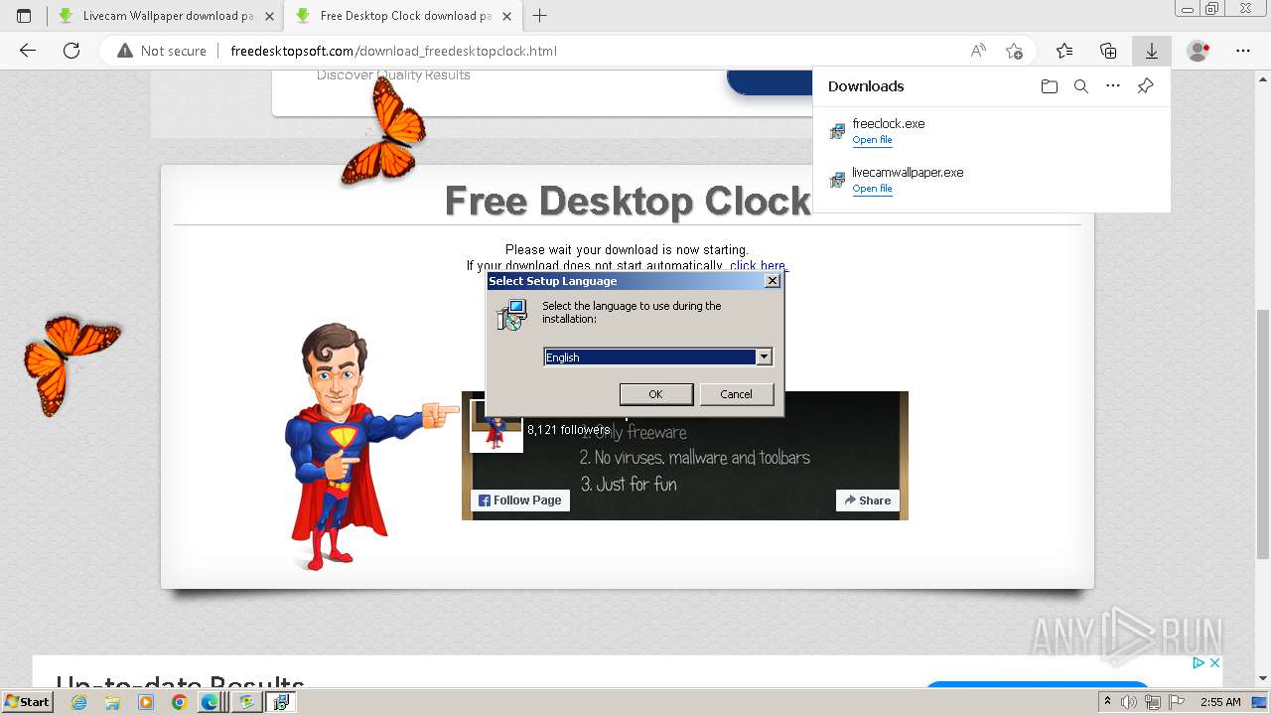This screenshot has height=715, width=1271.
Task: Switch to Microsoft Edge taskbar button
Action: [x=212, y=702]
